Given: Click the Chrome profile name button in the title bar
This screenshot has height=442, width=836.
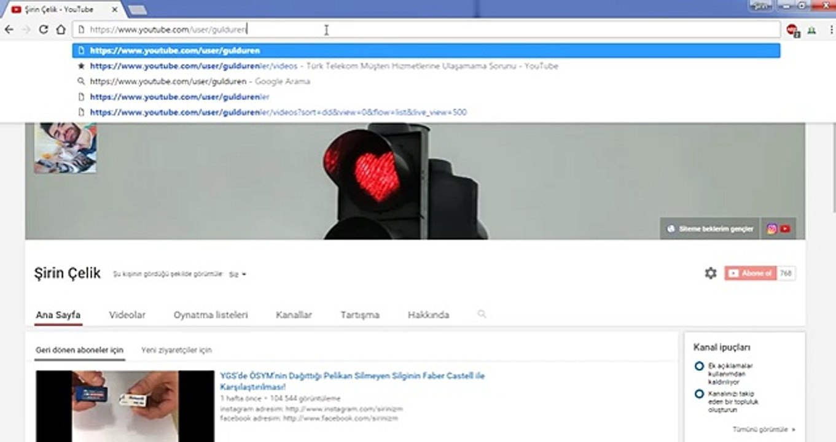Looking at the screenshot, I should pyautogui.click(x=762, y=6).
